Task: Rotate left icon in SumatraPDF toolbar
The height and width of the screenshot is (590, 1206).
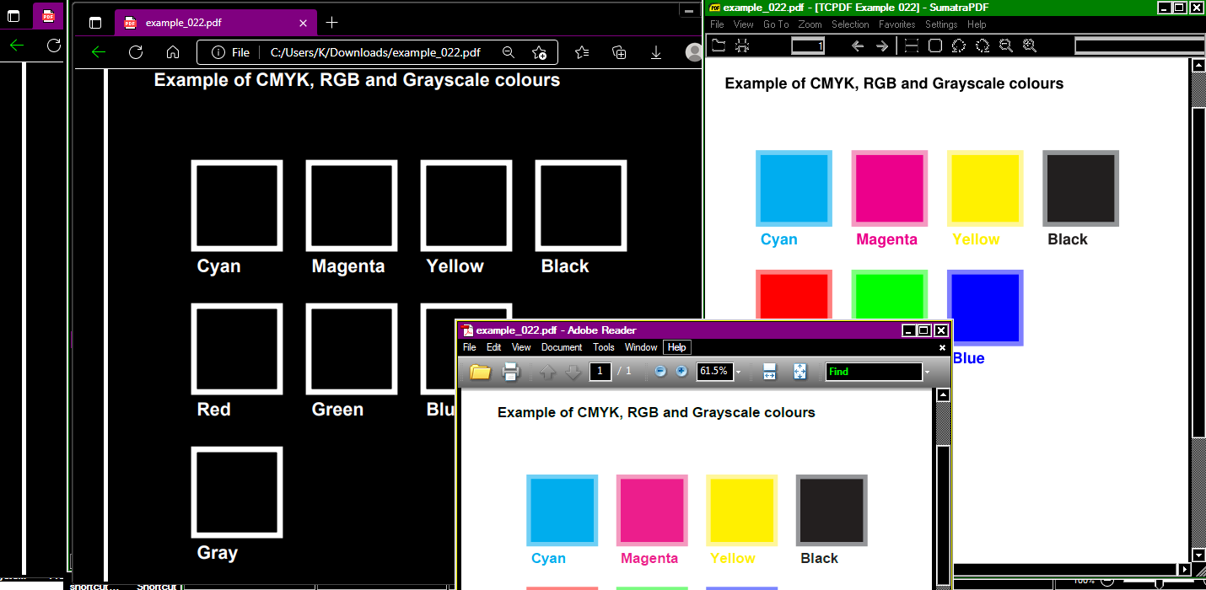Action: (x=959, y=46)
